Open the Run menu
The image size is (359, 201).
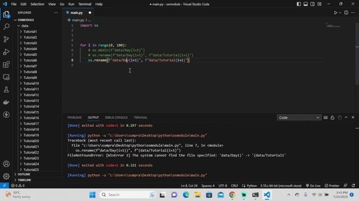(x=71, y=4)
